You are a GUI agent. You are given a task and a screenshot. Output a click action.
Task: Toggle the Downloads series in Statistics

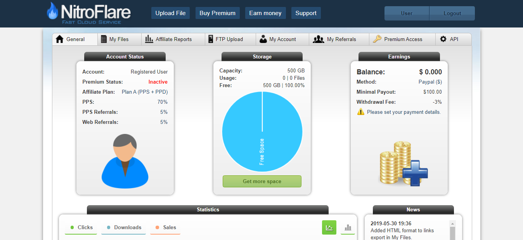click(123, 228)
